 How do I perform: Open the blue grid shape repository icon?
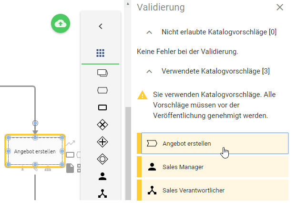[101, 53]
